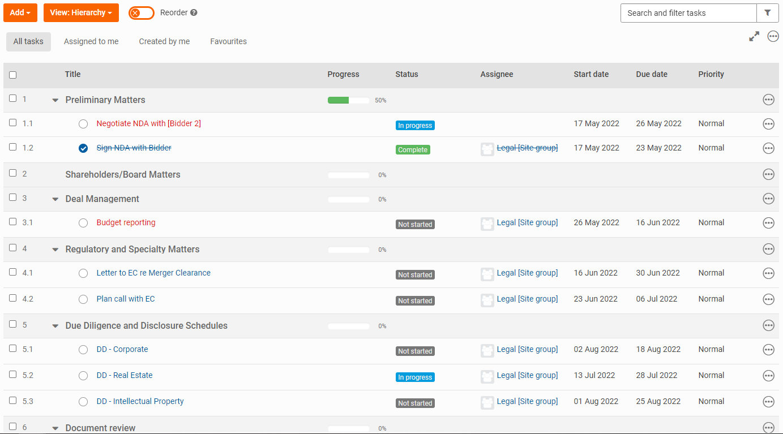The width and height of the screenshot is (783, 434).
Task: Click Legal group avatar in DD - Corporate row
Action: pos(487,350)
